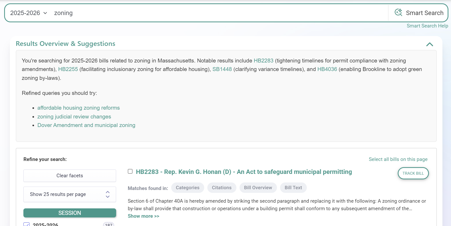This screenshot has height=226, width=451.
Task: Check the HB2283 bill checkbox
Action: click(130, 171)
